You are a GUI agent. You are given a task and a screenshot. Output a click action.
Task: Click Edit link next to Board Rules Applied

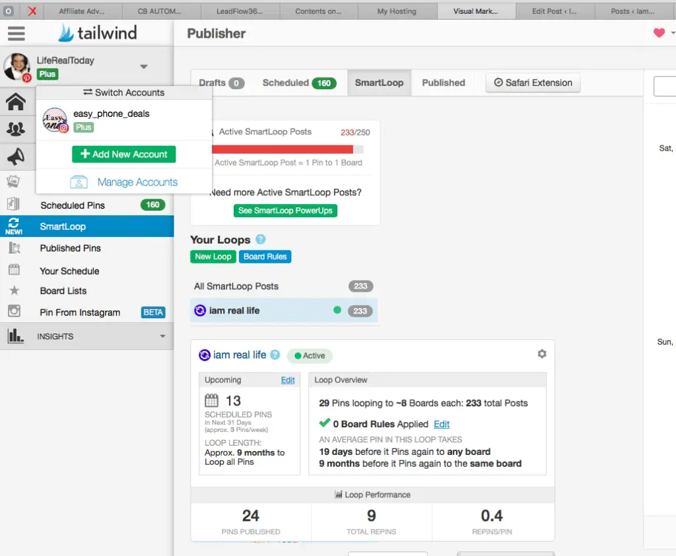(x=442, y=424)
